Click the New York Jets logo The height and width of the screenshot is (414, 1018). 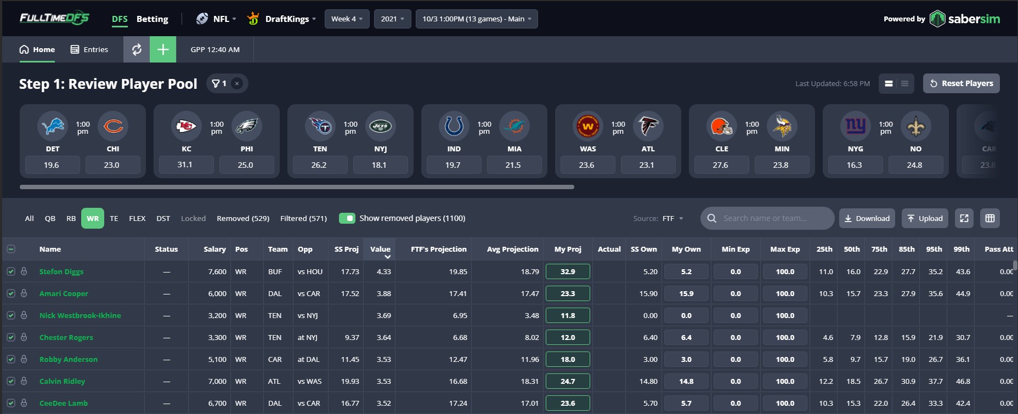click(381, 126)
